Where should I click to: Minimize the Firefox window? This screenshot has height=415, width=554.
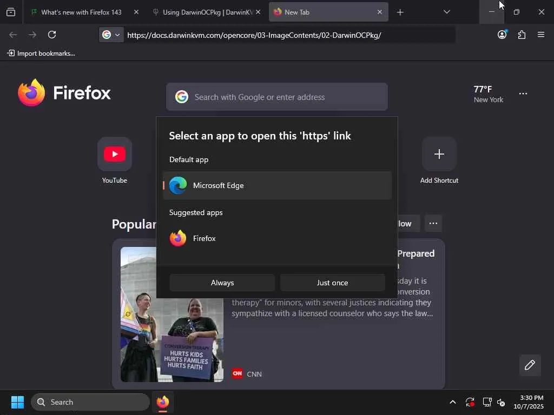point(491,12)
